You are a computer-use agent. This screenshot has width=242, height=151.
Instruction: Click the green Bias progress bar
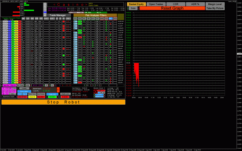coord(96,12)
